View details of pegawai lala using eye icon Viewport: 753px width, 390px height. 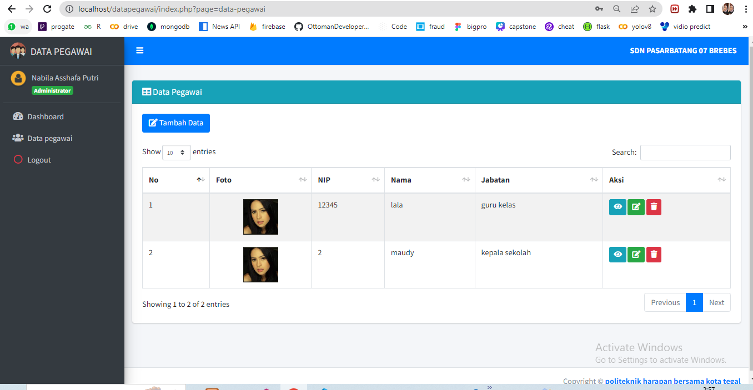pyautogui.click(x=618, y=206)
